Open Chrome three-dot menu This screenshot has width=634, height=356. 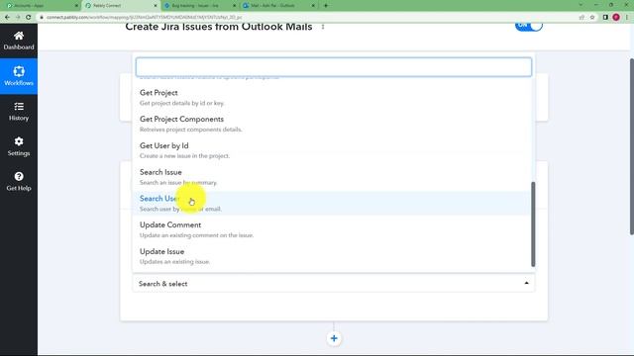pyautogui.click(x=627, y=17)
